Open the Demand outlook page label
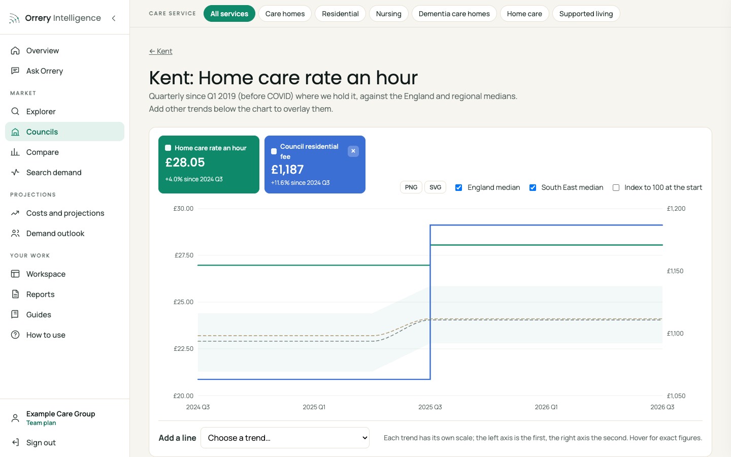Viewport: 731px width, 457px height. coord(55,234)
